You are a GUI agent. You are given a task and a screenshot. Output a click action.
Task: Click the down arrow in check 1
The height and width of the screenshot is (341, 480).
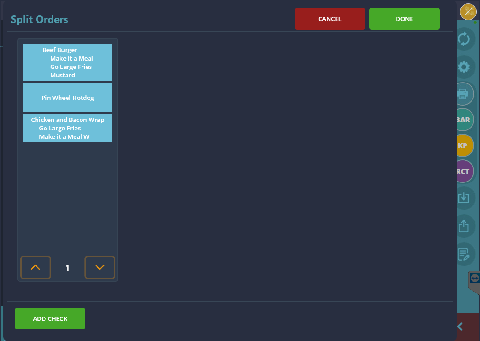coord(100,267)
